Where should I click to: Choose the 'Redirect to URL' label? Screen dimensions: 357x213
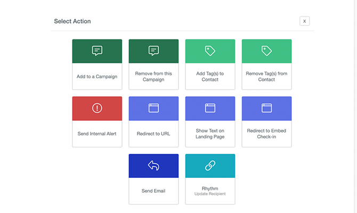153,134
